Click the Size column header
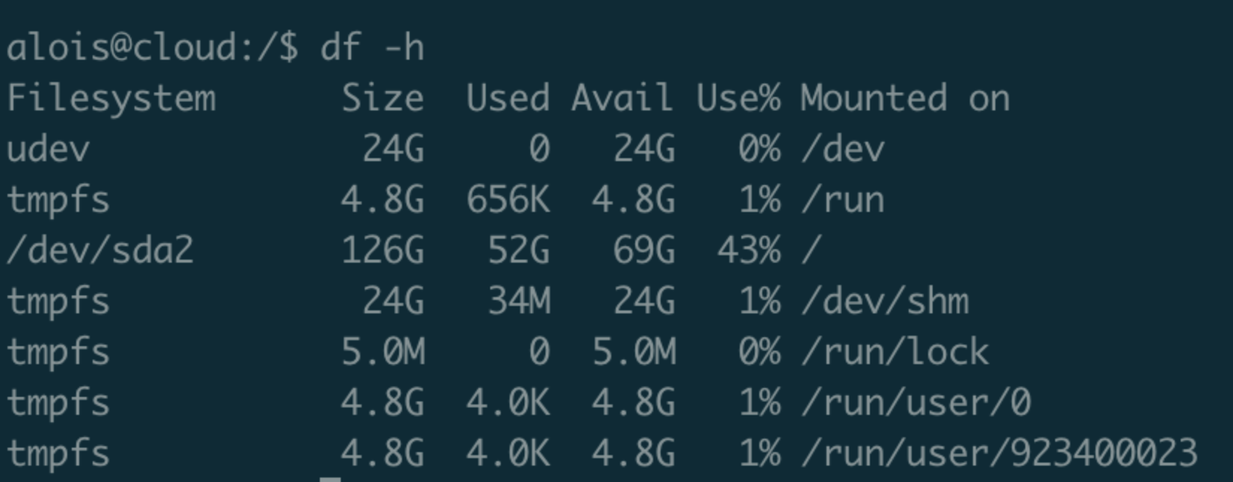The width and height of the screenshot is (1233, 482). (383, 98)
